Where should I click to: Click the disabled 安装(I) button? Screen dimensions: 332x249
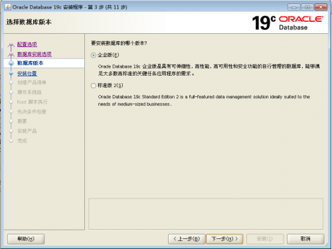(x=265, y=239)
